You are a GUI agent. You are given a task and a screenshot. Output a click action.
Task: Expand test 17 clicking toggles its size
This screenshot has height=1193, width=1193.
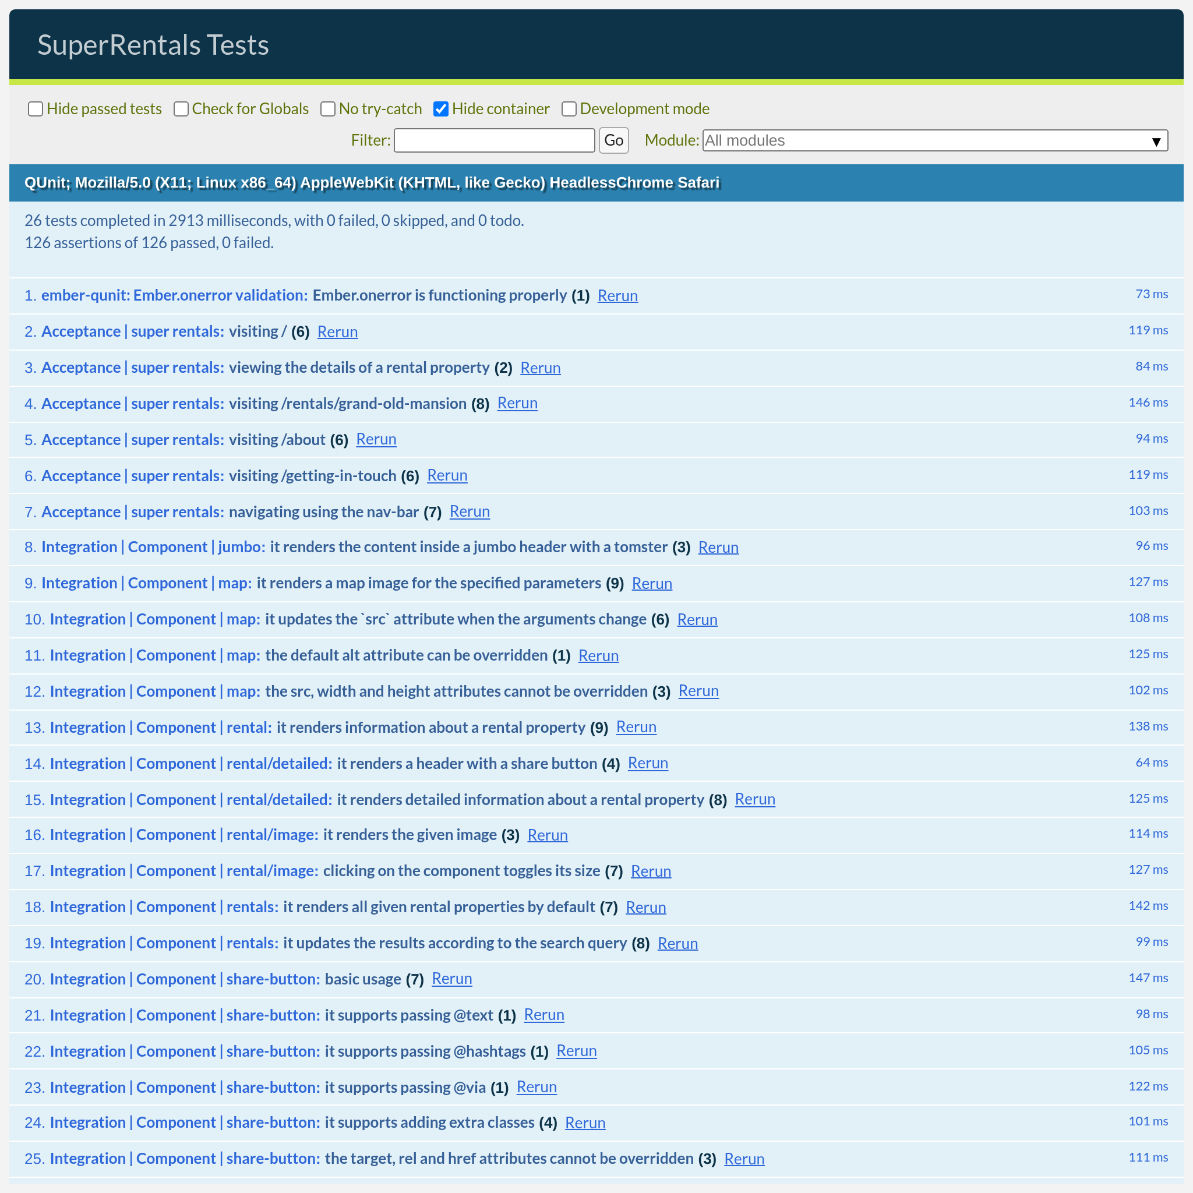[x=461, y=871]
